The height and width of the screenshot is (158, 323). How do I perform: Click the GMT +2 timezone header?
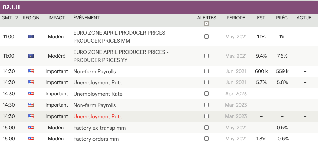click(10, 18)
